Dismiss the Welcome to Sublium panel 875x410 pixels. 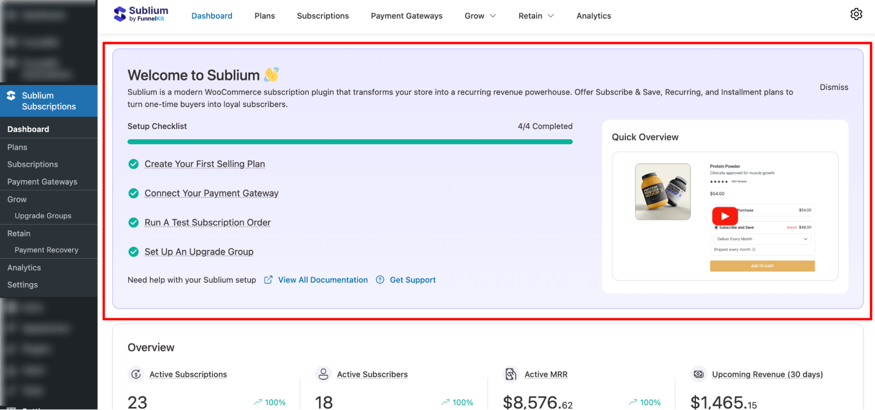click(x=833, y=87)
